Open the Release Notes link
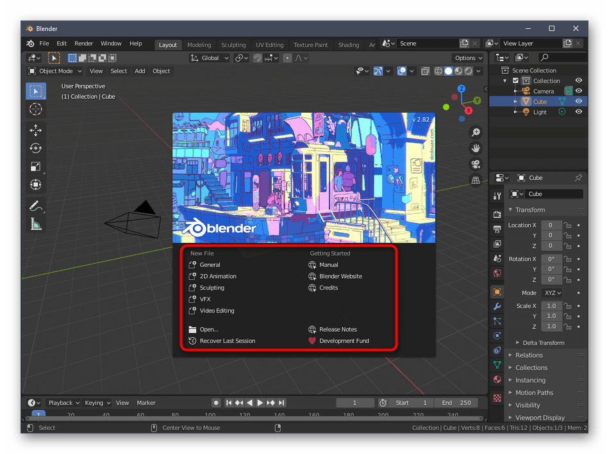This screenshot has width=609, height=454. (x=338, y=329)
